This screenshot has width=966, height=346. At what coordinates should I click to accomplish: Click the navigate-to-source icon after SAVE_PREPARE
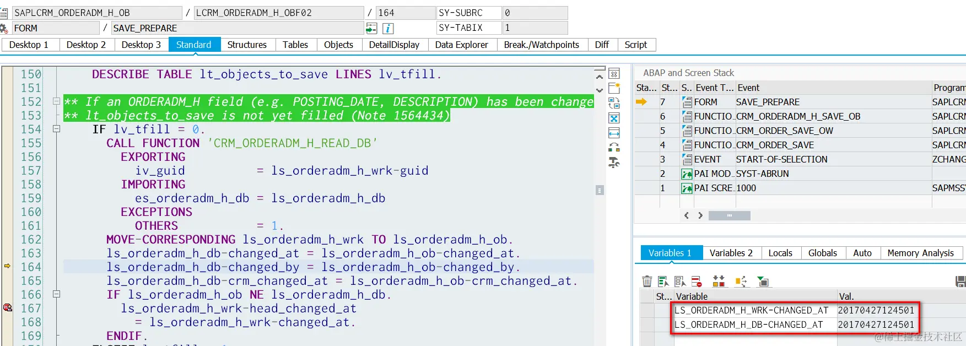371,28
